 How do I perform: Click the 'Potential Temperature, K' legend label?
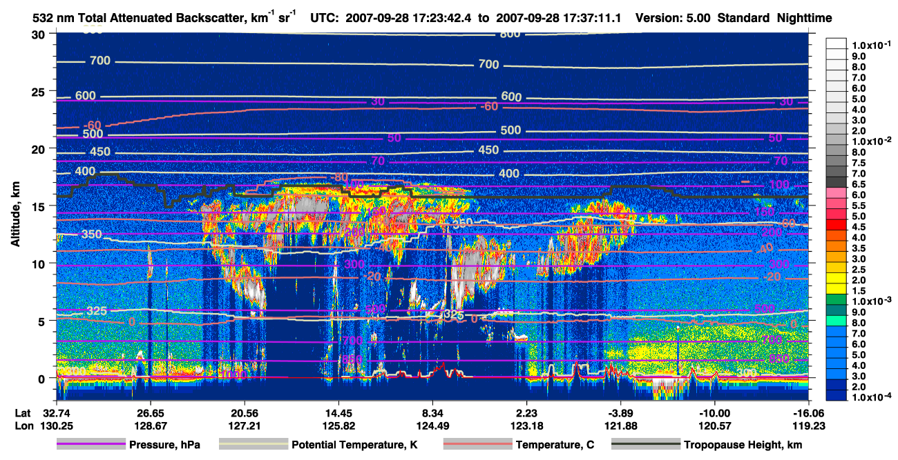pos(354,445)
